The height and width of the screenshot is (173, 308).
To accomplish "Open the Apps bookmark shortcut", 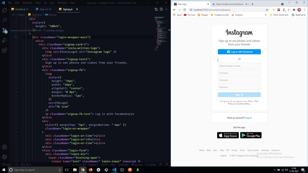I will (x=178, y=15).
